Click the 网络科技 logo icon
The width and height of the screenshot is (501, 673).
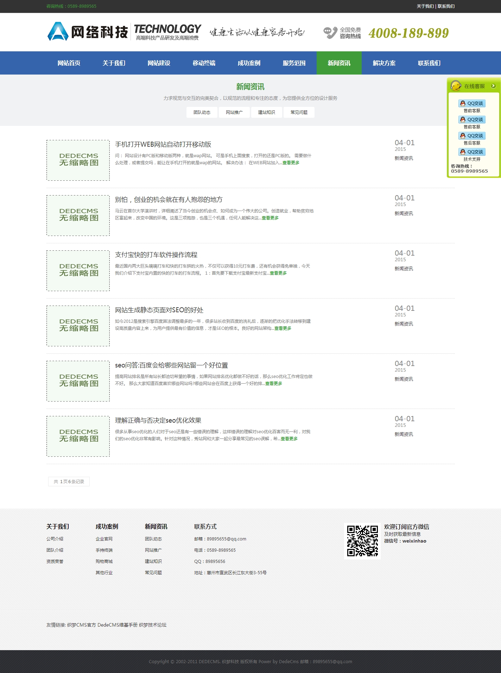(58, 32)
